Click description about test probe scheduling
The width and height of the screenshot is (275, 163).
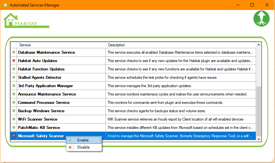(162, 77)
